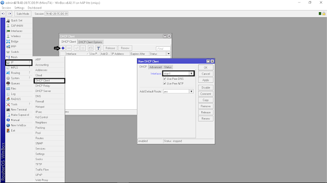Select DHCP Server in IP submenu

(x=49, y=91)
